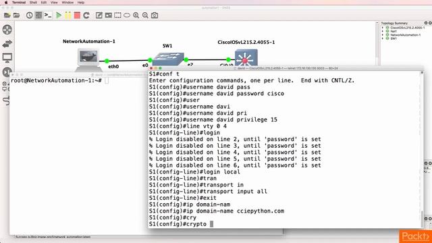
Task: Suspend all nodes with yellow pause icon
Action: pos(67,16)
